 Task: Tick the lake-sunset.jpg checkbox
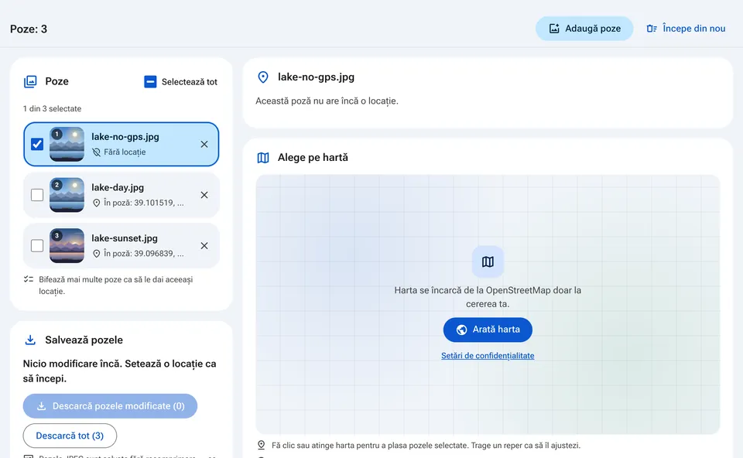click(x=37, y=245)
